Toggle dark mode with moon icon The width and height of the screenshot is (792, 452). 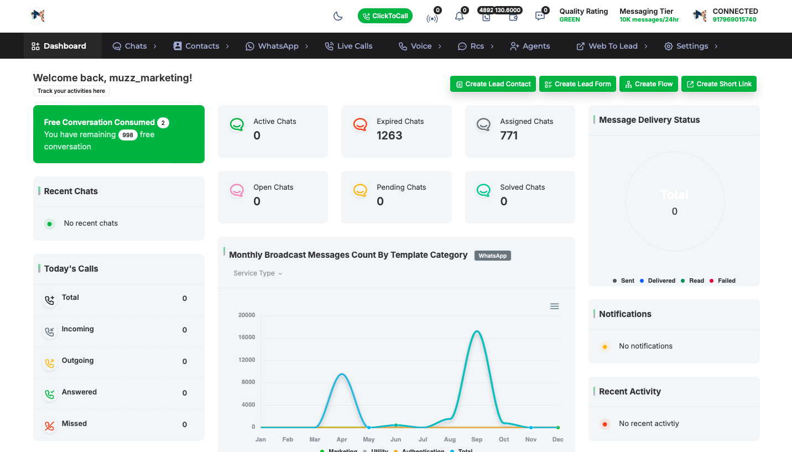[x=338, y=16]
